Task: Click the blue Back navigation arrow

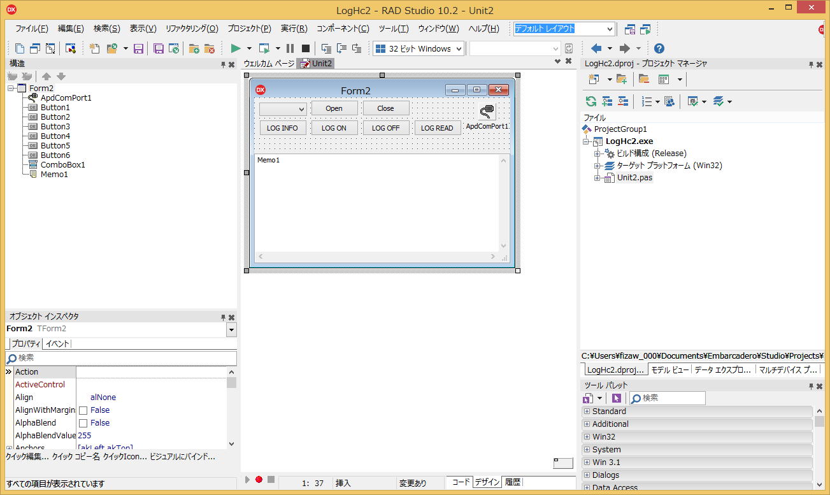Action: pyautogui.click(x=596, y=48)
